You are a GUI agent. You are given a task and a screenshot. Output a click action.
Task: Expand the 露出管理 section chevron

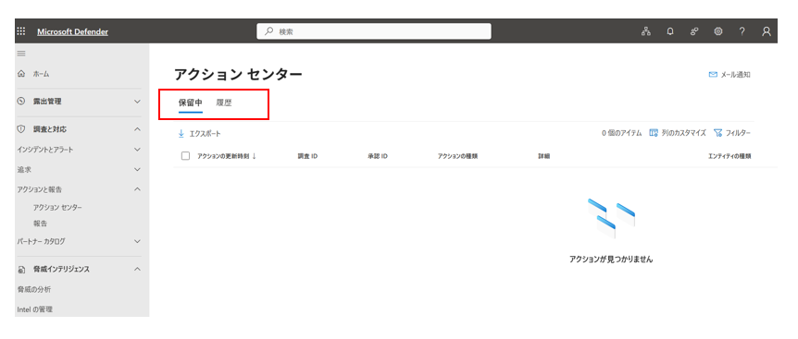point(137,102)
